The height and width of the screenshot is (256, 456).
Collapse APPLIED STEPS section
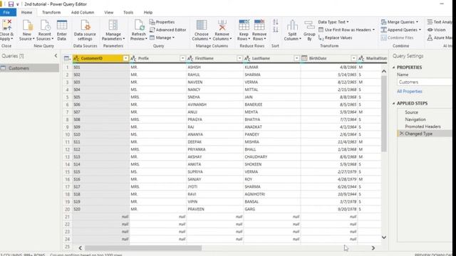pyautogui.click(x=394, y=103)
